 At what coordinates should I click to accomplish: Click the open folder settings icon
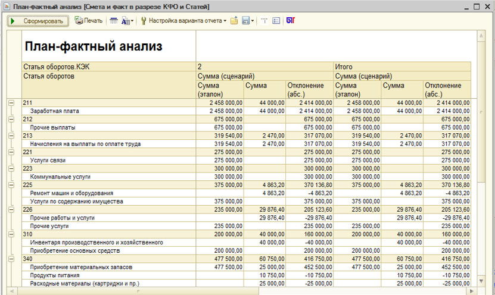coord(234,21)
